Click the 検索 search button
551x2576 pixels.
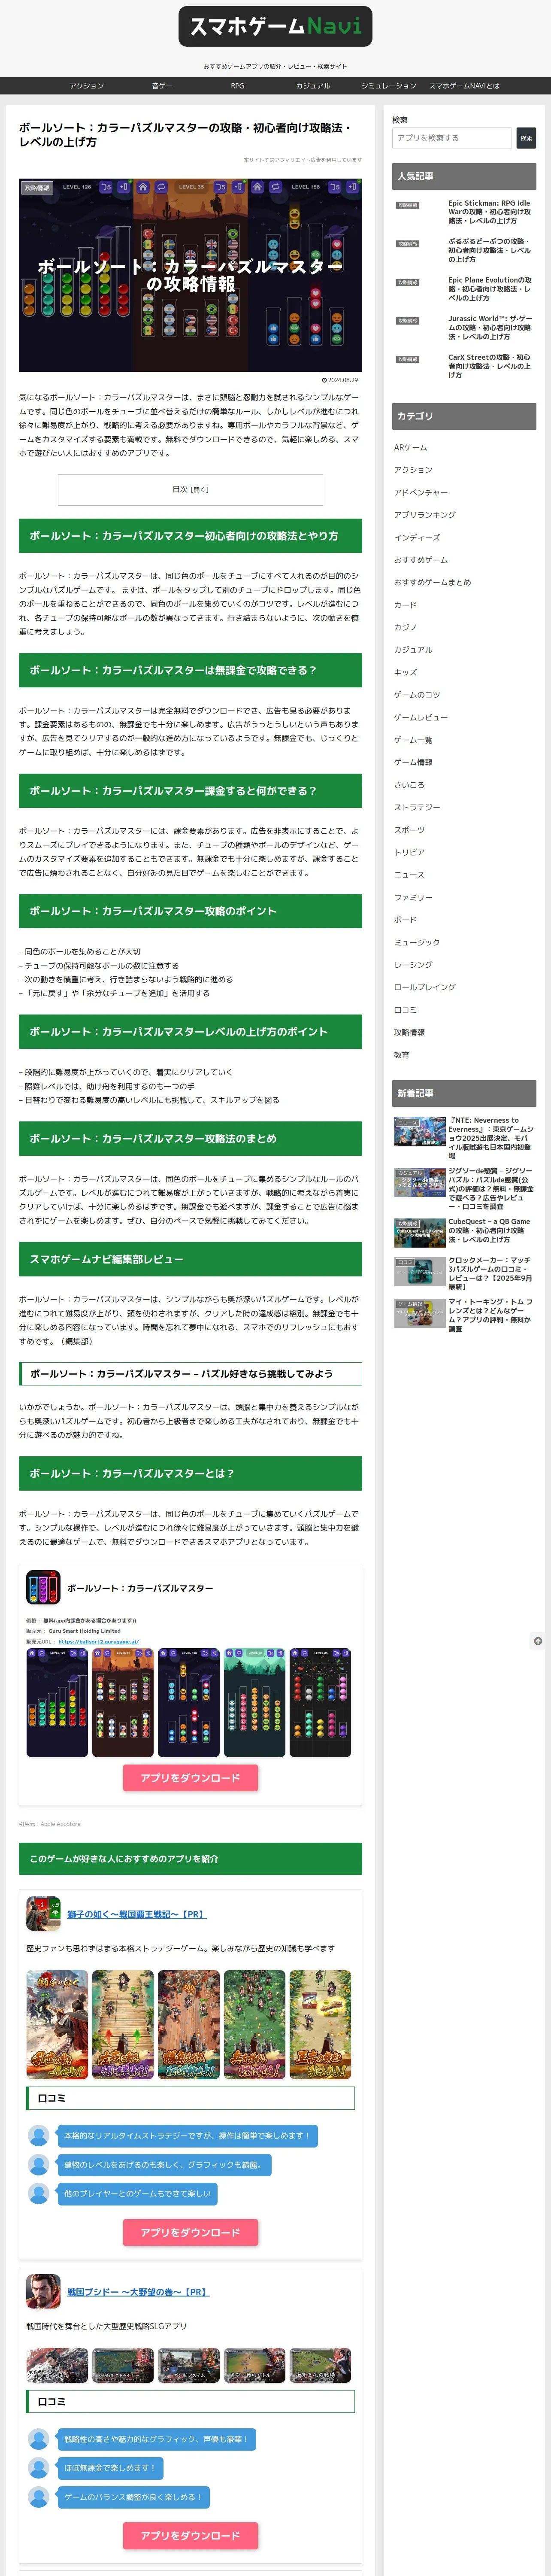(526, 138)
